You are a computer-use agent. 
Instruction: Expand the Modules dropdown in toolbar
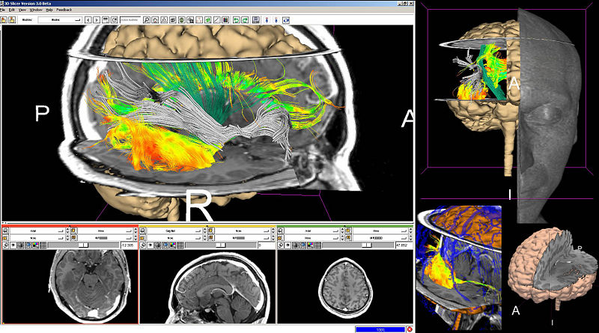point(60,19)
